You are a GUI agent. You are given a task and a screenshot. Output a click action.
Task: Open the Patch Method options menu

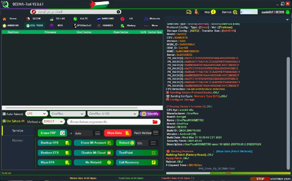click(x=156, y=133)
